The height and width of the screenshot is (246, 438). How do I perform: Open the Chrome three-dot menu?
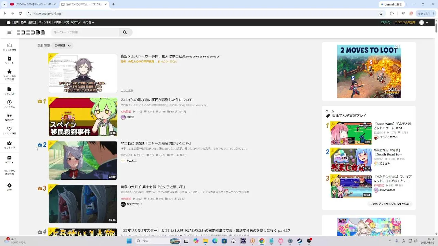[x=433, y=14]
